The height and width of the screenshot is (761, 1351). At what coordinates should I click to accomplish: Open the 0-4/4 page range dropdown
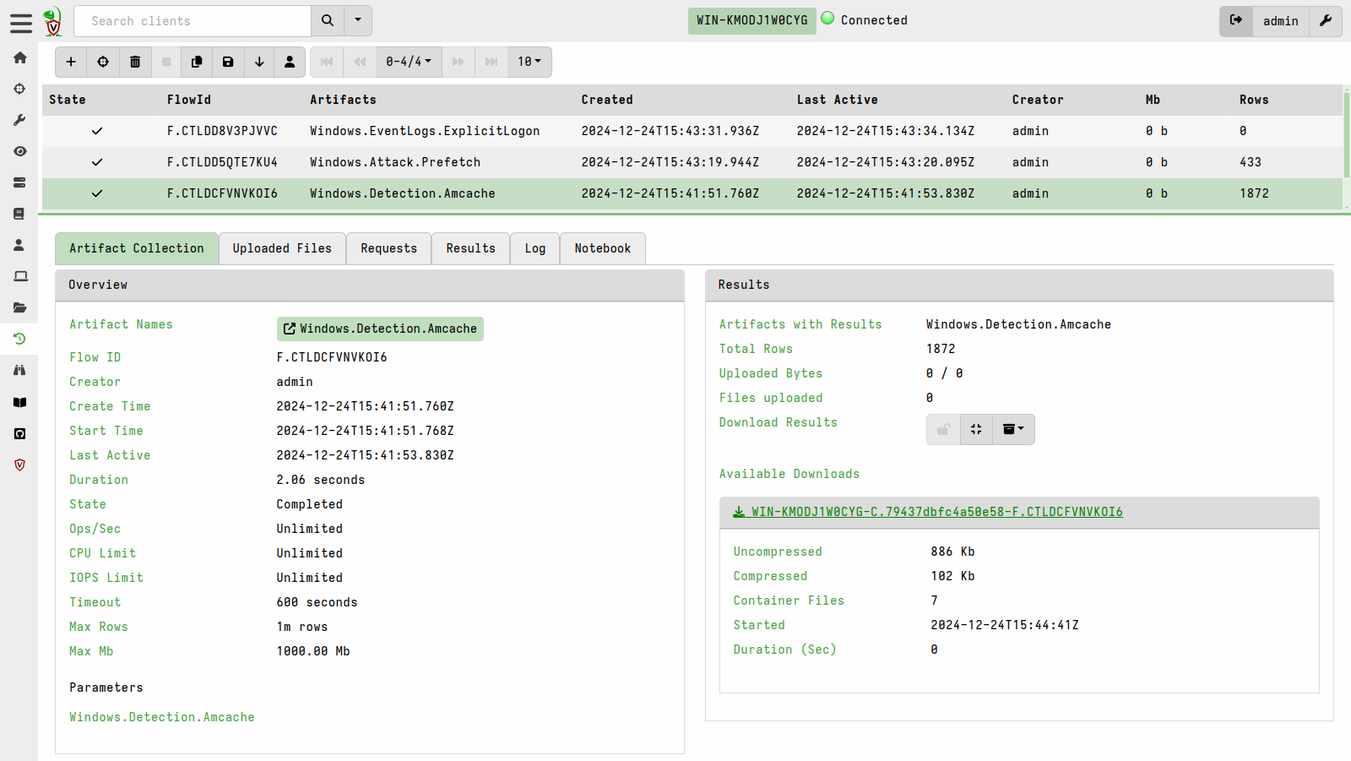(408, 62)
